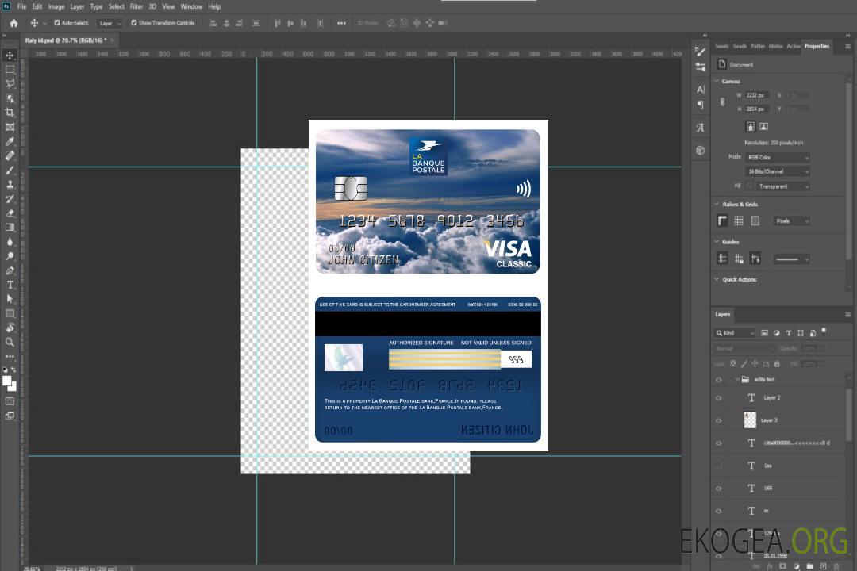857x571 pixels.
Task: Open the Window menu
Action: pos(191,6)
